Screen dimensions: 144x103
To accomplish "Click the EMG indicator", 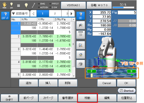I will click(42, 4).
